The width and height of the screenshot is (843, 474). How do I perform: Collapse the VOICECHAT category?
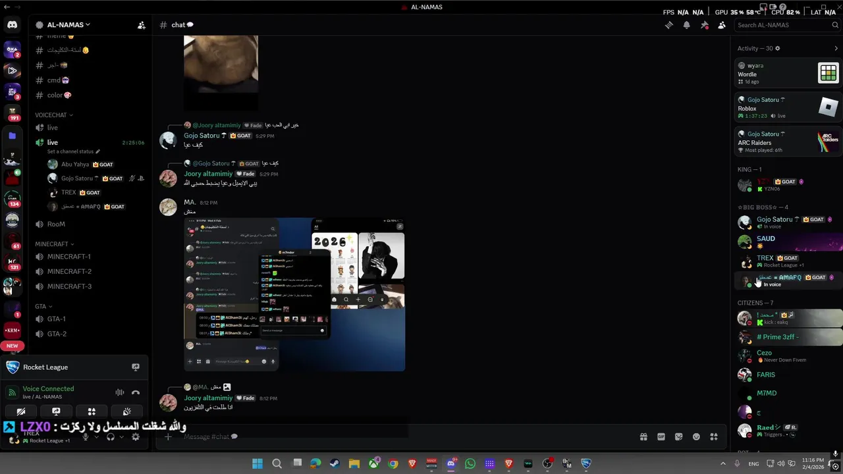54,115
